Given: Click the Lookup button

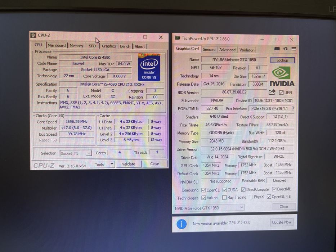Looking at the screenshot, I should point(282,60).
